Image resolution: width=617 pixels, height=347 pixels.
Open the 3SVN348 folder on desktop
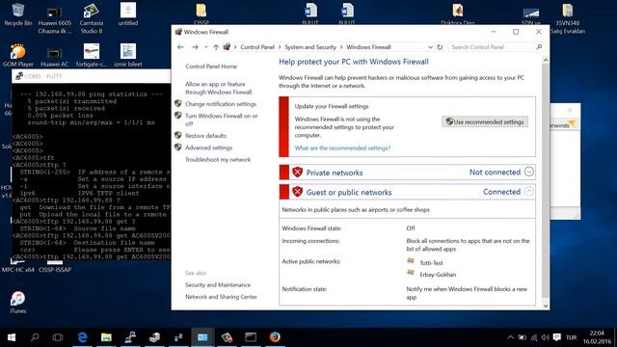568,18
